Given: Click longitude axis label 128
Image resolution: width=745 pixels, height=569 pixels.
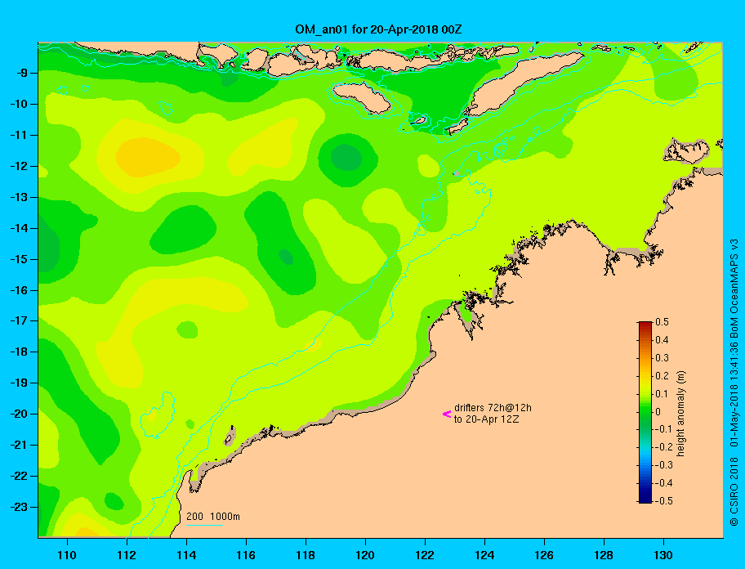Looking at the screenshot, I should pos(604,555).
